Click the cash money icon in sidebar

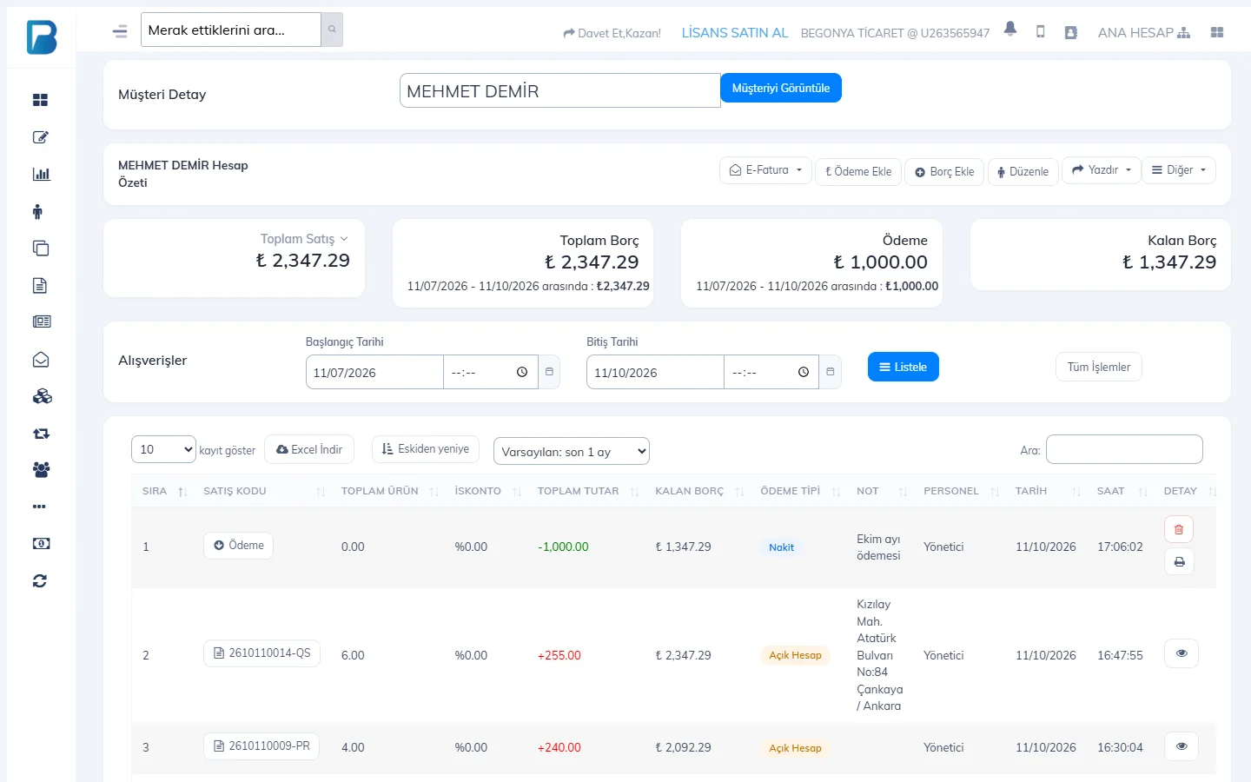(x=41, y=544)
